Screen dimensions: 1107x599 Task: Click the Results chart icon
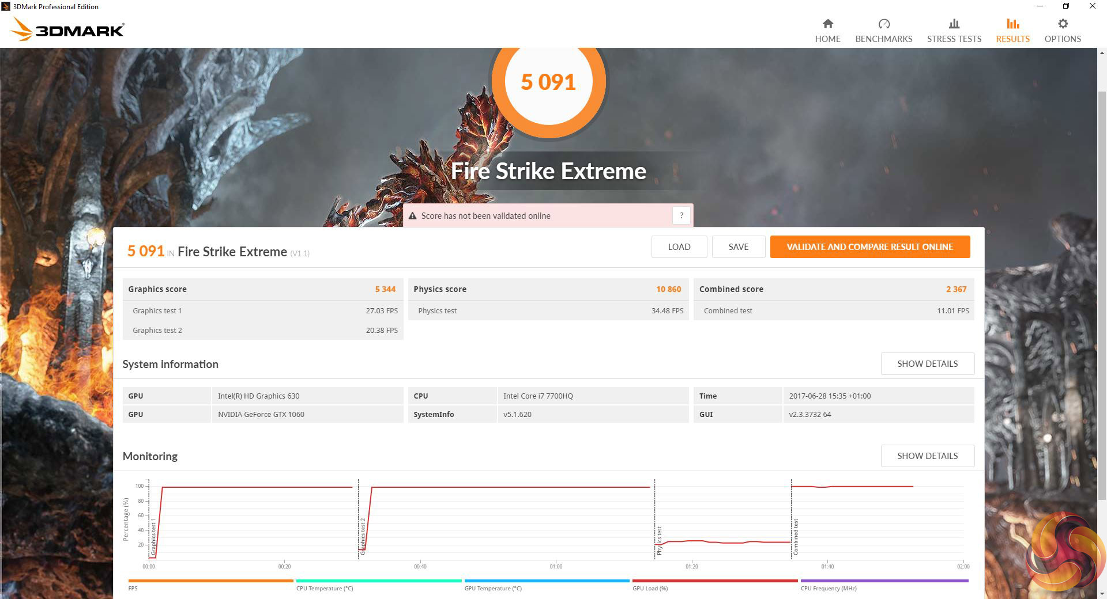point(1013,24)
